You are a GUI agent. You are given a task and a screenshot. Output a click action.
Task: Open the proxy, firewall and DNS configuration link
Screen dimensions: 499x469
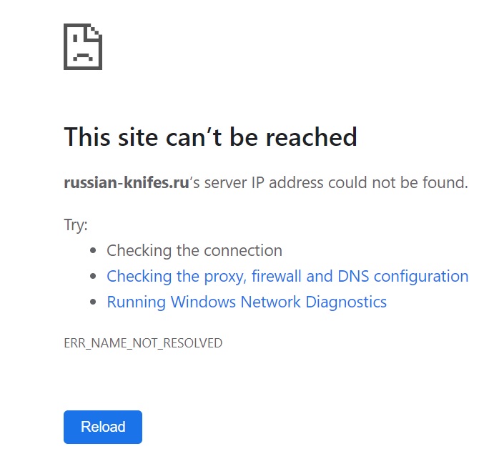(287, 276)
